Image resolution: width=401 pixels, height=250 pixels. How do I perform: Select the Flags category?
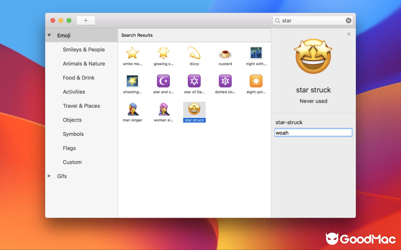click(x=69, y=148)
